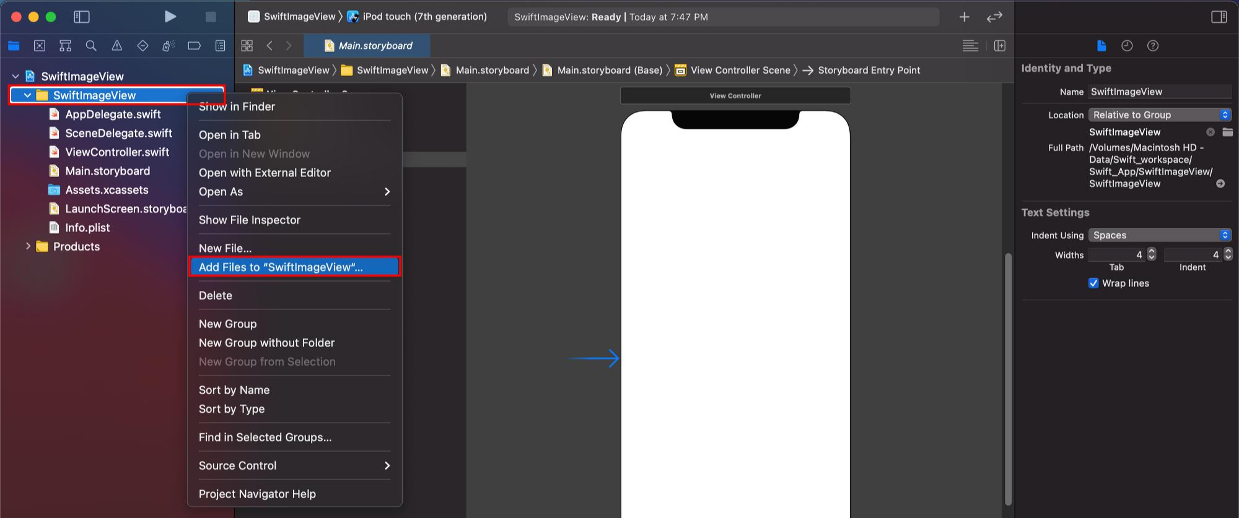
Task: Reveal full path with the arrow icon
Action: click(x=1220, y=184)
